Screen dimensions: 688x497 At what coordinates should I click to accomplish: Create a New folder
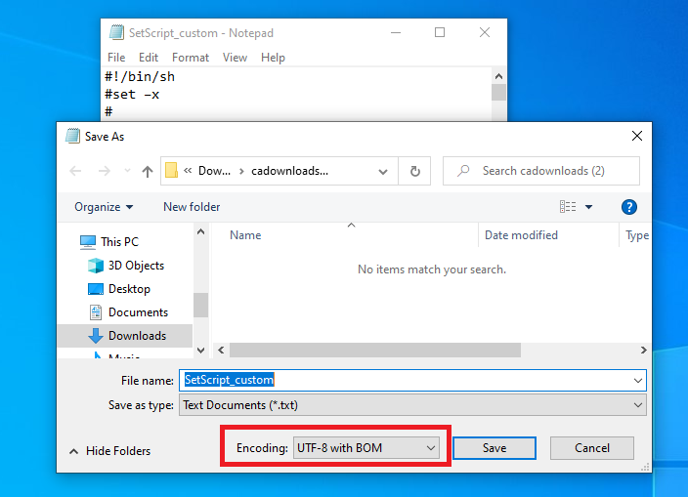click(x=192, y=207)
